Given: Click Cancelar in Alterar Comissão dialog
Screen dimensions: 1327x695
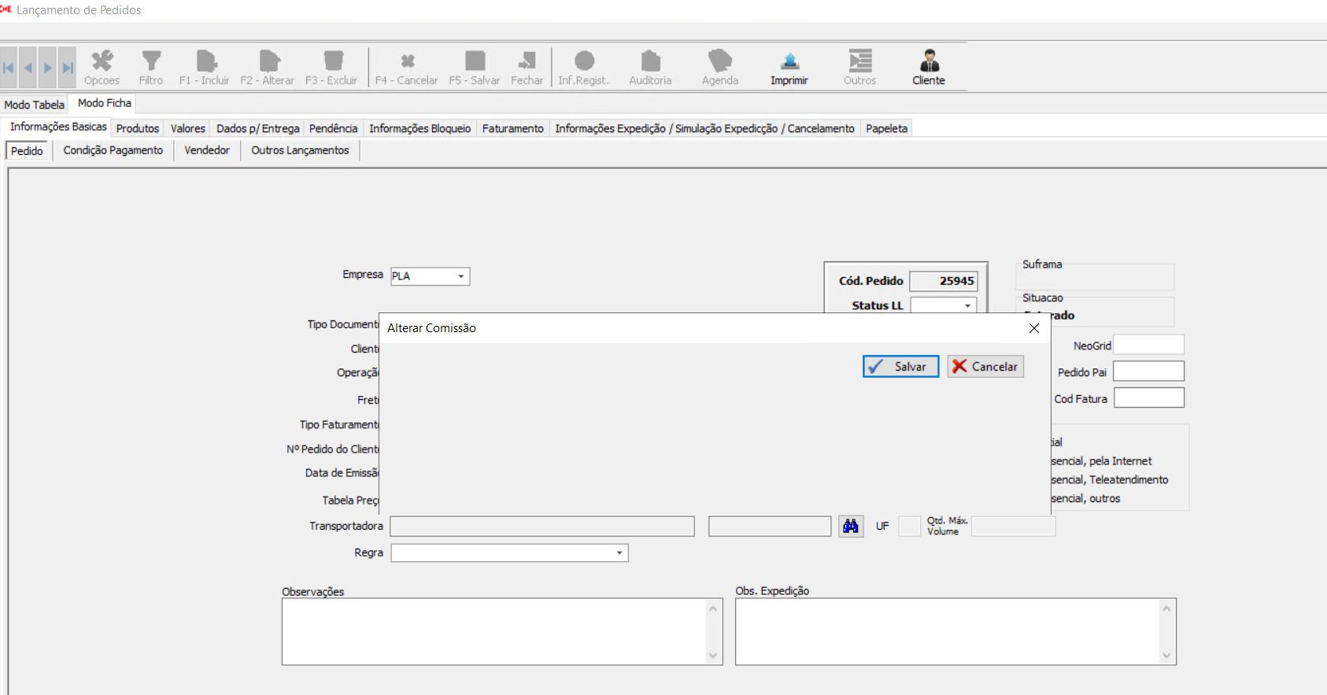Looking at the screenshot, I should coord(985,367).
